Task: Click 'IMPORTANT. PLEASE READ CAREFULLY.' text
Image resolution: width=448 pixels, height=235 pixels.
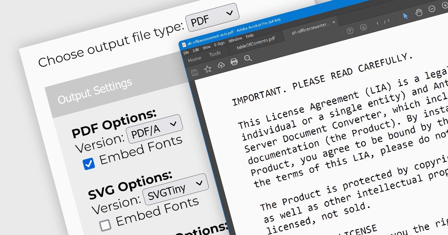Action: pyautogui.click(x=322, y=79)
